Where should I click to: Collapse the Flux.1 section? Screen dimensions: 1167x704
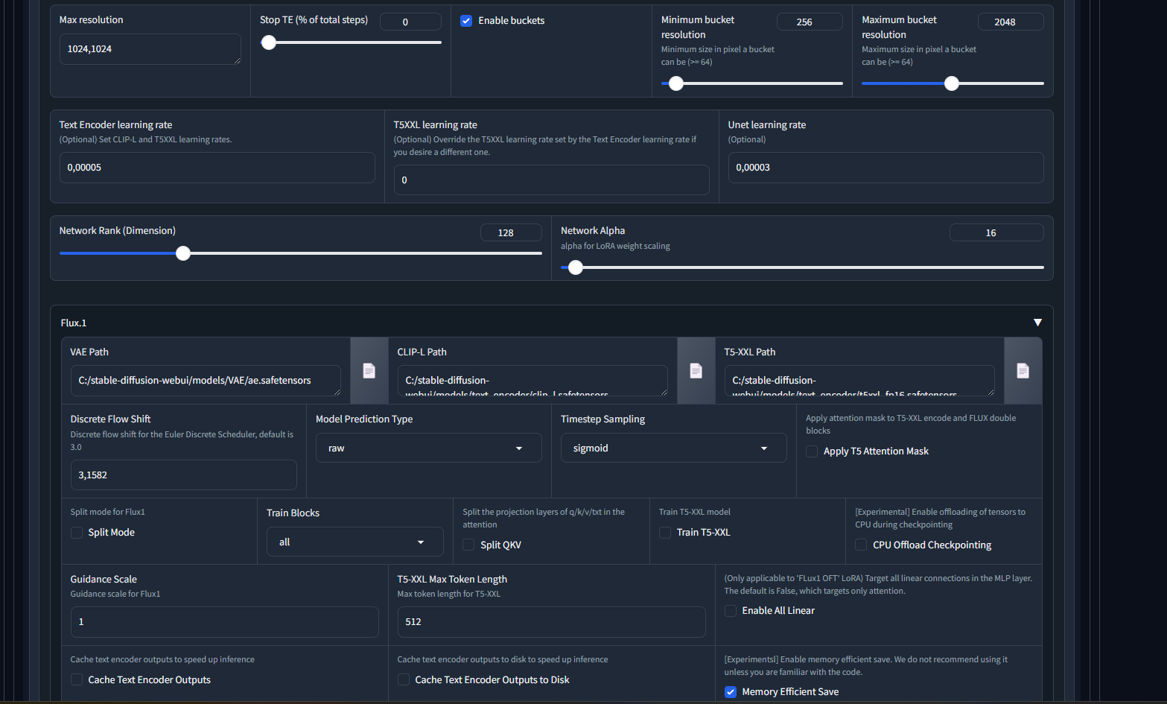pos(1037,323)
